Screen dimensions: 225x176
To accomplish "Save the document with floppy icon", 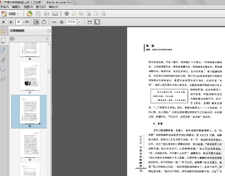I will (38, 14).
